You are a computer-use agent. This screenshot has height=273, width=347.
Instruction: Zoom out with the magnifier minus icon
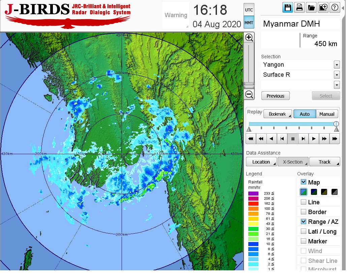(x=249, y=94)
